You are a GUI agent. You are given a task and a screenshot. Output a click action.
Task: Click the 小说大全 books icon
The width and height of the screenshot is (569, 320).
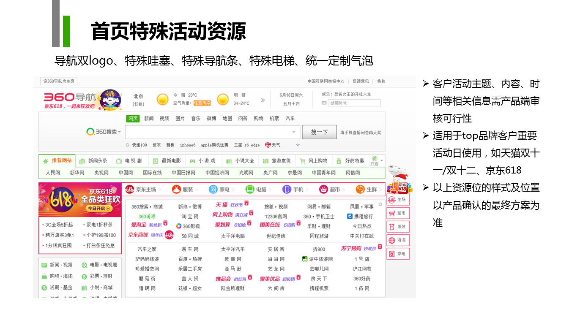(x=229, y=161)
